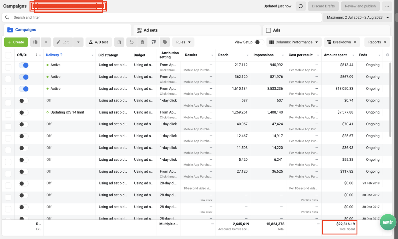The height and width of the screenshot is (239, 398).
Task: Open the three-dot more options menu
Action: click(x=387, y=6)
